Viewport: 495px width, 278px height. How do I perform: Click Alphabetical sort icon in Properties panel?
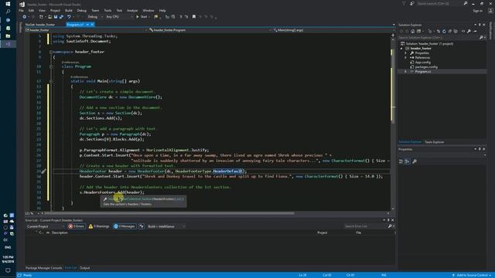click(408, 161)
